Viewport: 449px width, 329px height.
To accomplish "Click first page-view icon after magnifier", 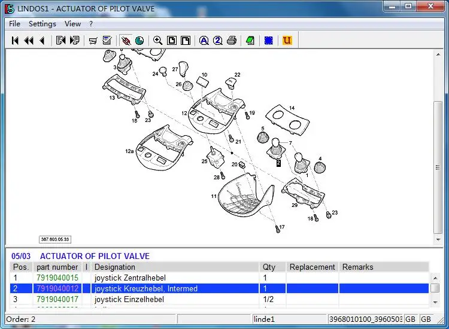I will pyautogui.click(x=172, y=41).
